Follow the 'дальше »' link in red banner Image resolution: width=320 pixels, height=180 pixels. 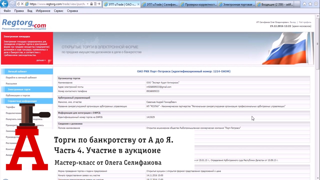point(41,60)
